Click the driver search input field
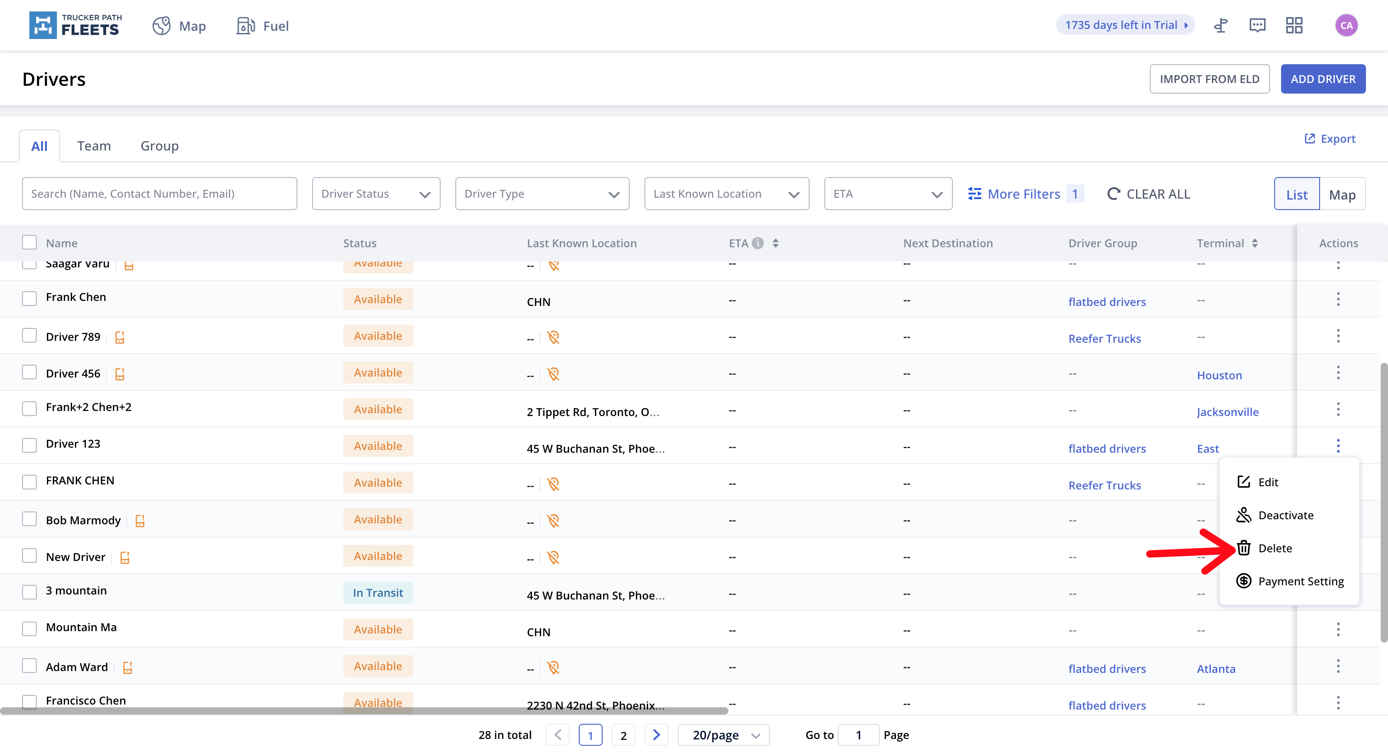Image resolution: width=1388 pixels, height=755 pixels. pos(159,194)
